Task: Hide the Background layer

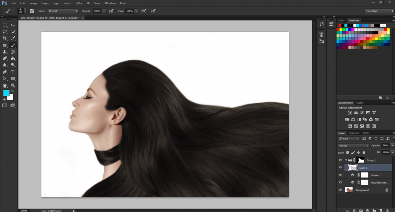Action: (340, 190)
